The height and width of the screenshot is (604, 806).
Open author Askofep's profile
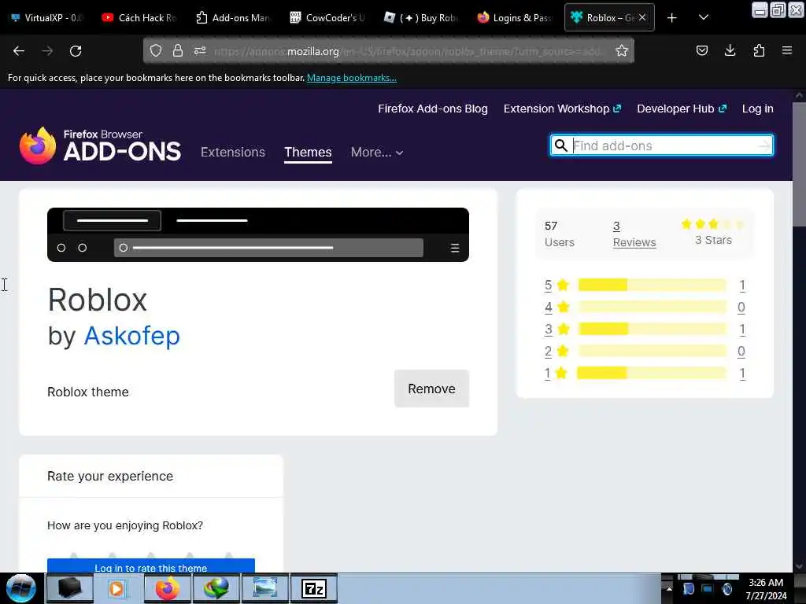132,336
